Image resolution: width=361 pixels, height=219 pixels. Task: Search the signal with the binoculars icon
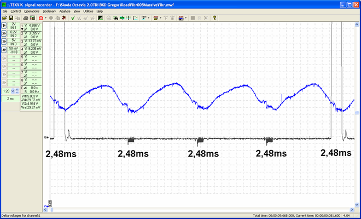click(x=115, y=18)
